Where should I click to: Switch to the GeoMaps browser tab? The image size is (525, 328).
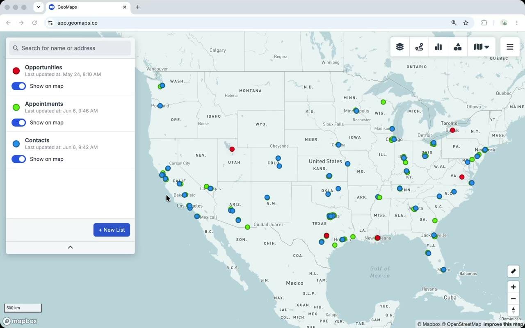tap(87, 7)
